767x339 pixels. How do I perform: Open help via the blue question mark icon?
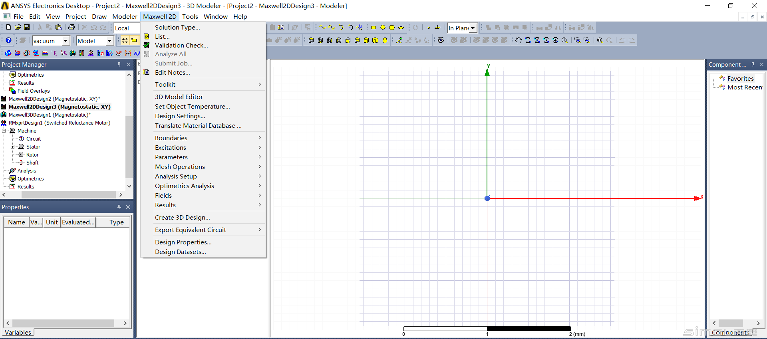coord(8,40)
